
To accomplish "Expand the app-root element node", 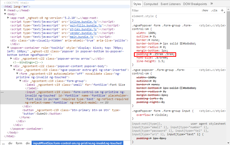I will point(8,18).
